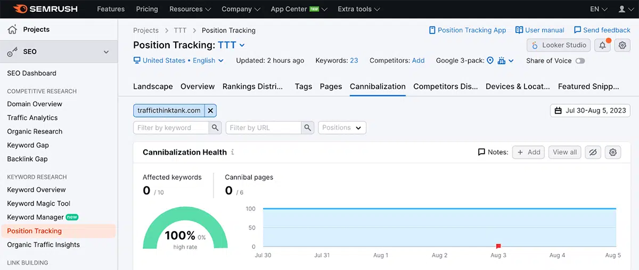Click the keyword filter search magnifier
Image resolution: width=639 pixels, height=270 pixels.
[x=215, y=128]
